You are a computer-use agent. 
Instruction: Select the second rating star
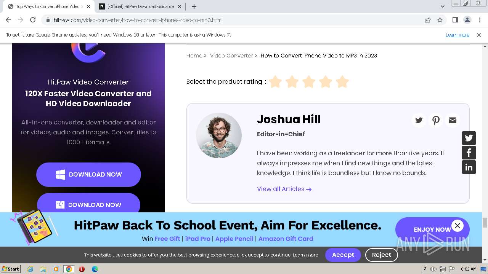292,81
